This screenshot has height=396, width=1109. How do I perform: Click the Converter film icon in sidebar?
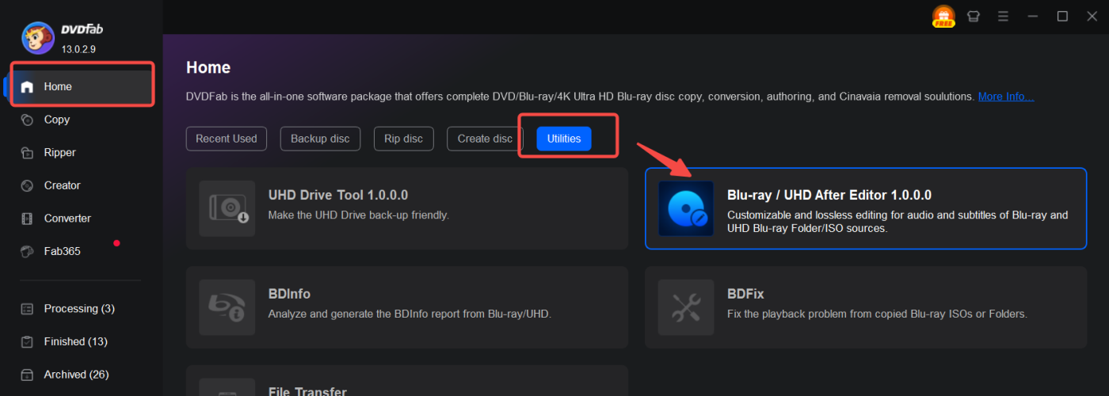[x=27, y=219]
